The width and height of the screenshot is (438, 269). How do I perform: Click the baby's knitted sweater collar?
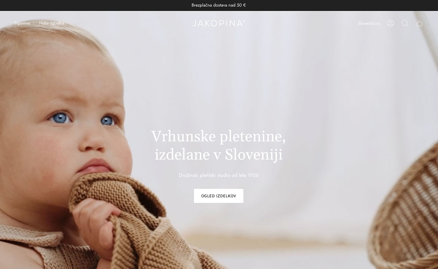coord(30,235)
